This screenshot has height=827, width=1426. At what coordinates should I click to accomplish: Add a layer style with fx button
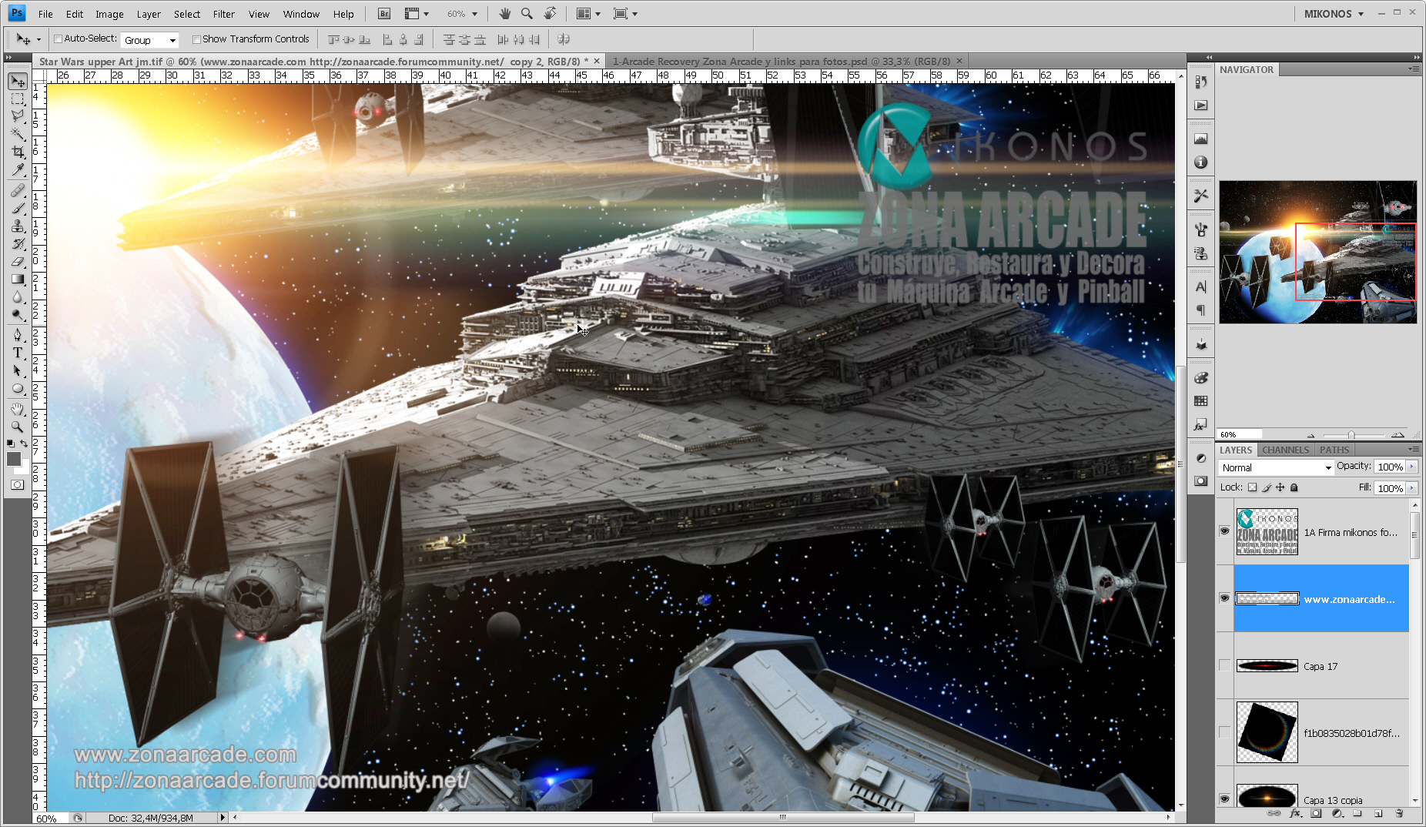1295,813
